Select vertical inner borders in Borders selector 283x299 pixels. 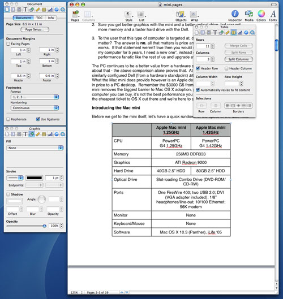[x=250, y=106]
